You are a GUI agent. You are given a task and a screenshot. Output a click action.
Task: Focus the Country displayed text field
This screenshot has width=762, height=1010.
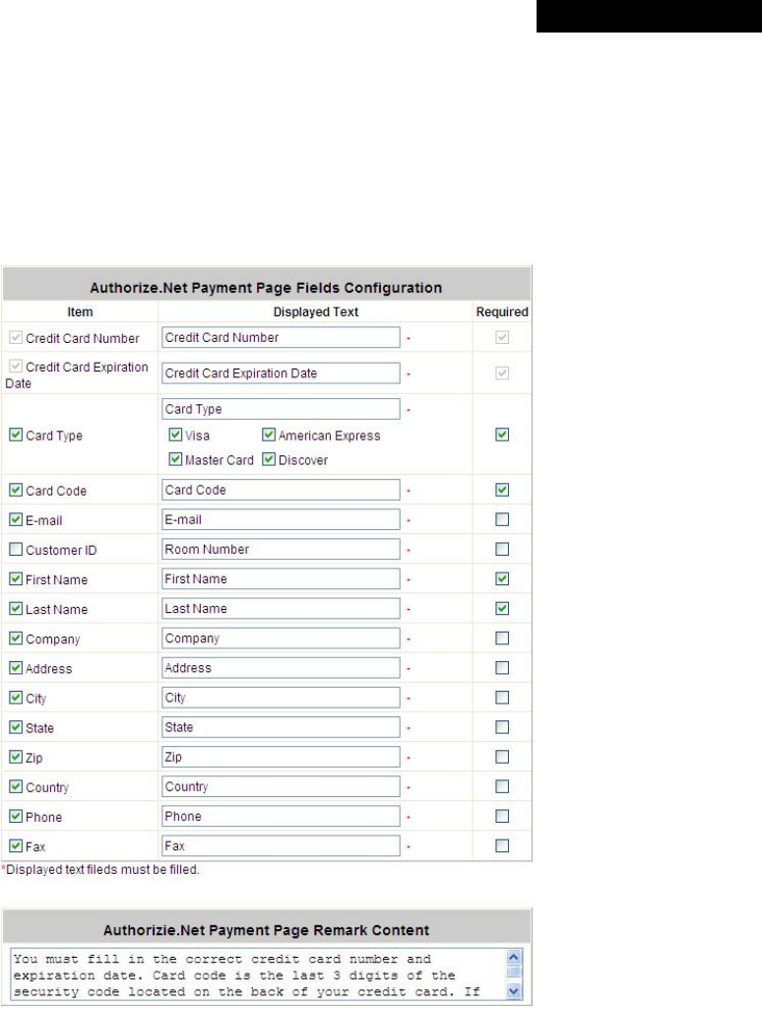[x=281, y=787]
